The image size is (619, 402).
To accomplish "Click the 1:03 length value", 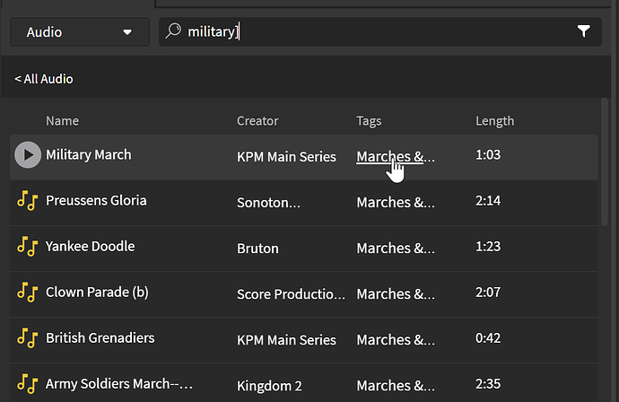I will coord(488,155).
